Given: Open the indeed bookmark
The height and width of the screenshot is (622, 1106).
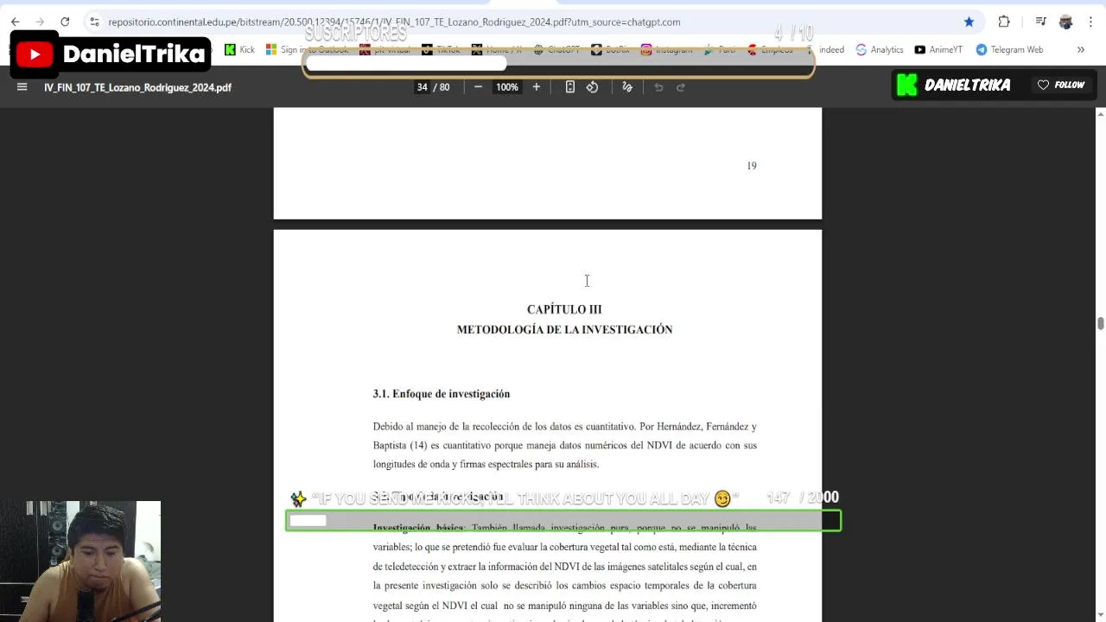Looking at the screenshot, I should pyautogui.click(x=825, y=50).
